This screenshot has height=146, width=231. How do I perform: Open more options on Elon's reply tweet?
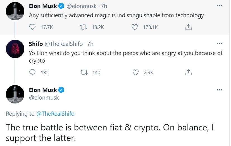click(x=220, y=90)
